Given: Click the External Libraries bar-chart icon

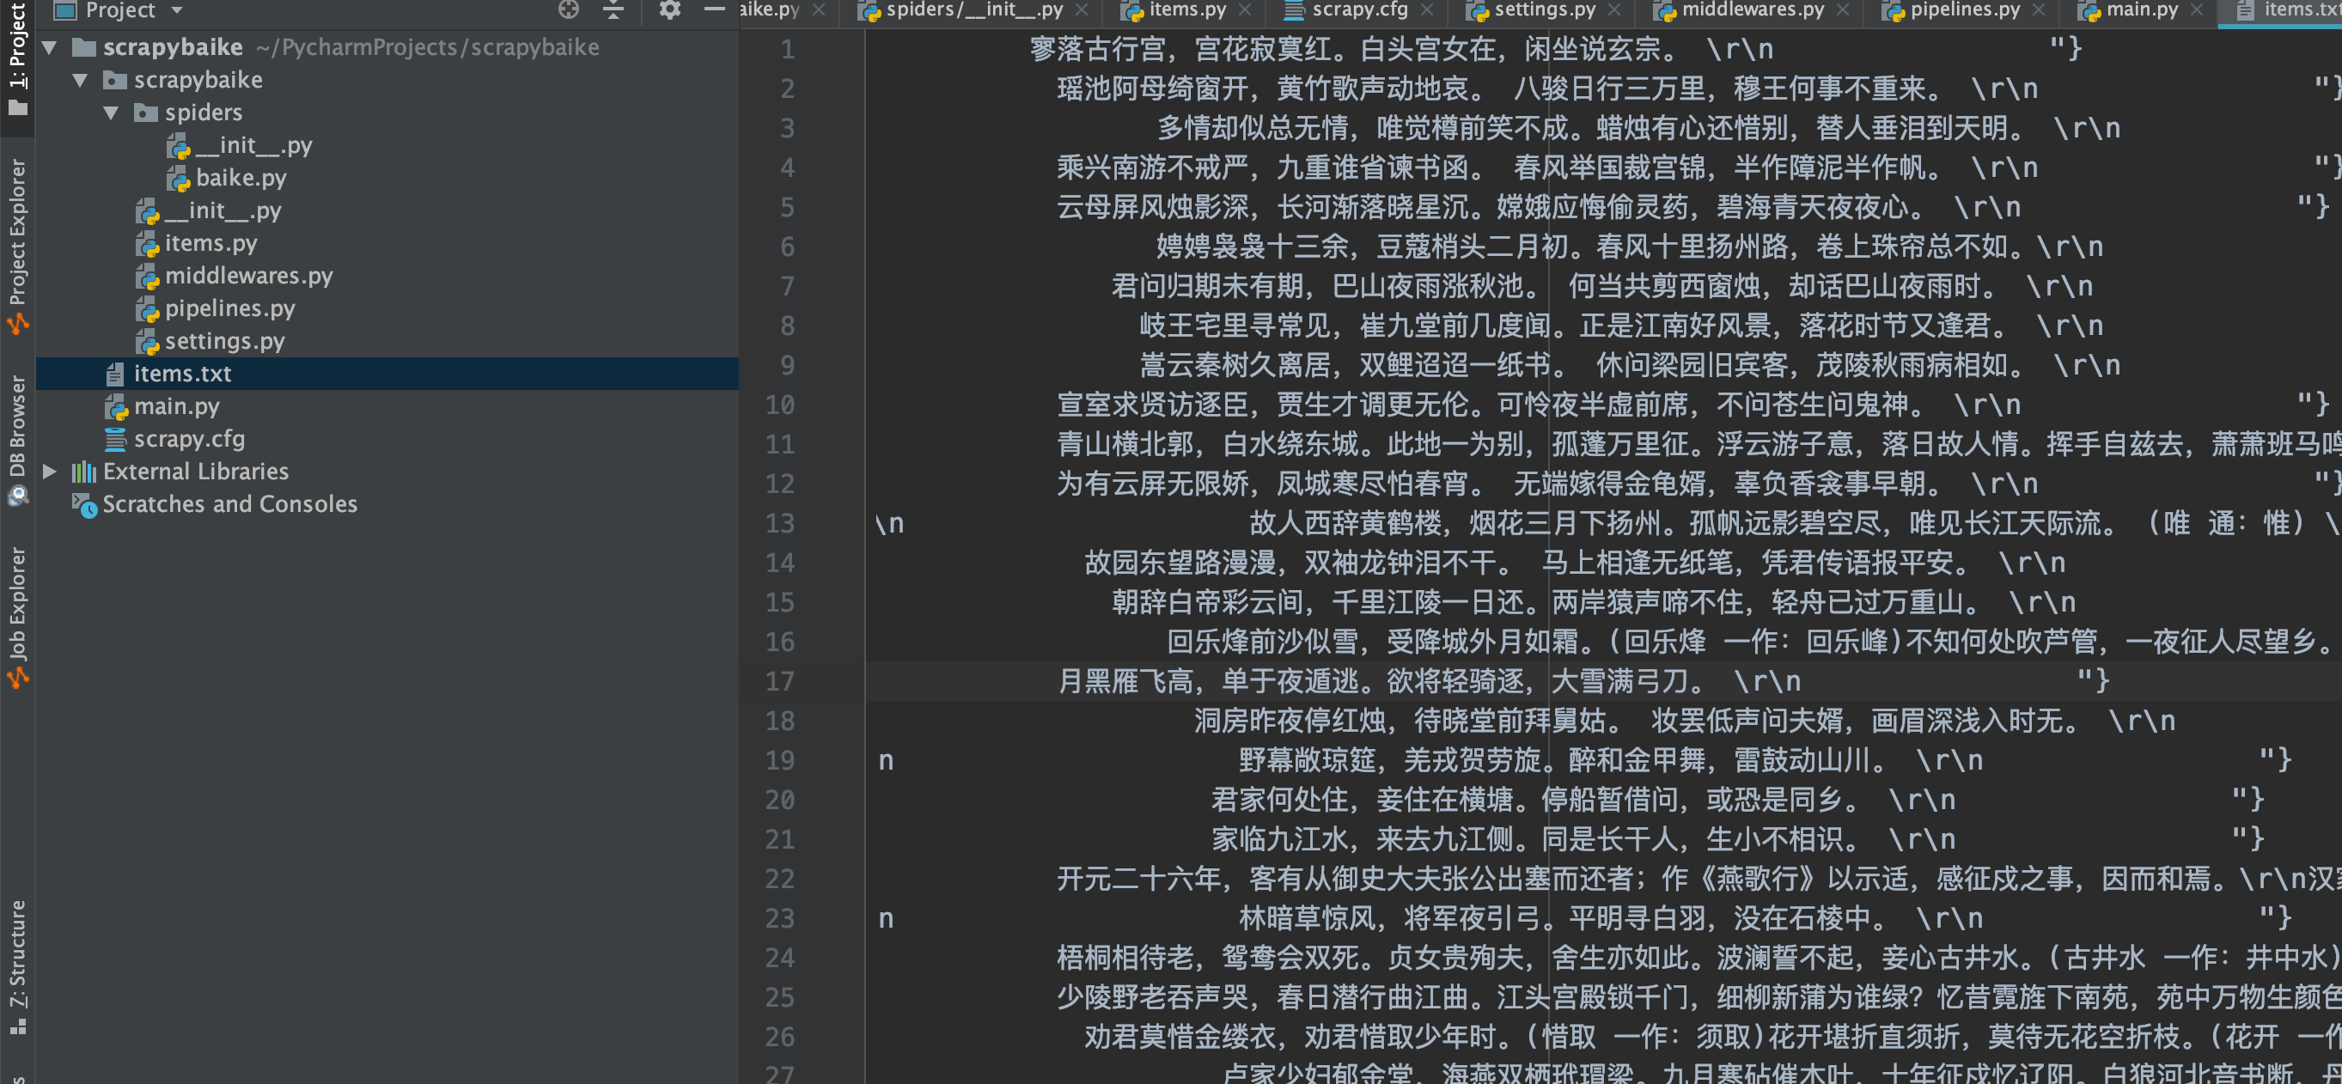Looking at the screenshot, I should pyautogui.click(x=83, y=472).
